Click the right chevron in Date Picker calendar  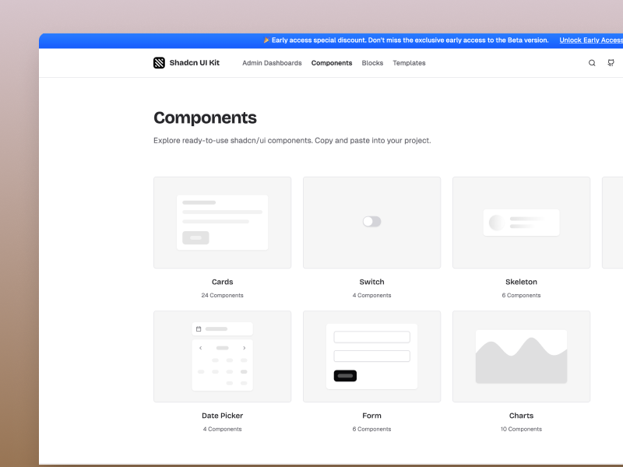(245, 348)
